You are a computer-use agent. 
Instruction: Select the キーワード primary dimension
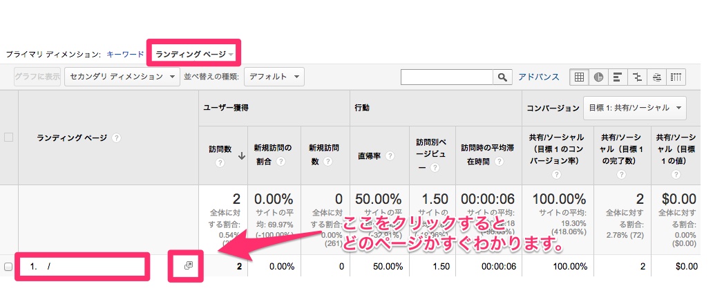125,53
